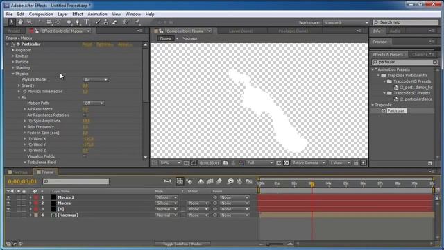
Task: Show the [Частица] layer
Action: point(8,215)
